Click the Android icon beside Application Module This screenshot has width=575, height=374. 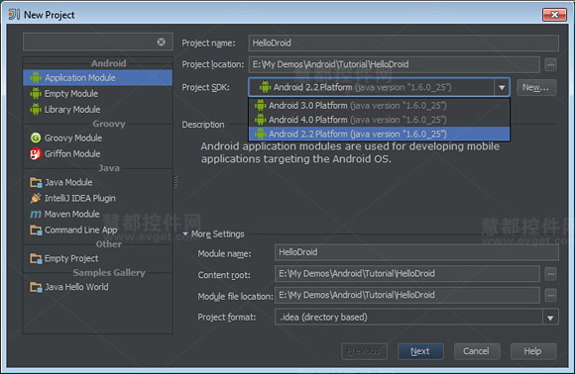click(x=36, y=77)
